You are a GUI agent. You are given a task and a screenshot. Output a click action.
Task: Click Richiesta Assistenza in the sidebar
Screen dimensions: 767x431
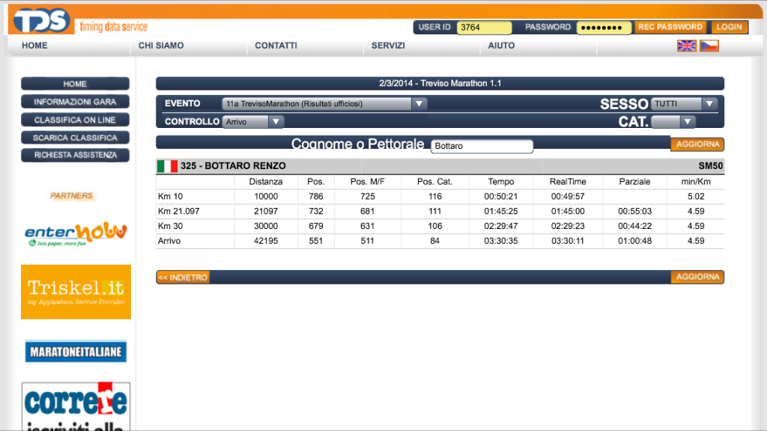(76, 155)
